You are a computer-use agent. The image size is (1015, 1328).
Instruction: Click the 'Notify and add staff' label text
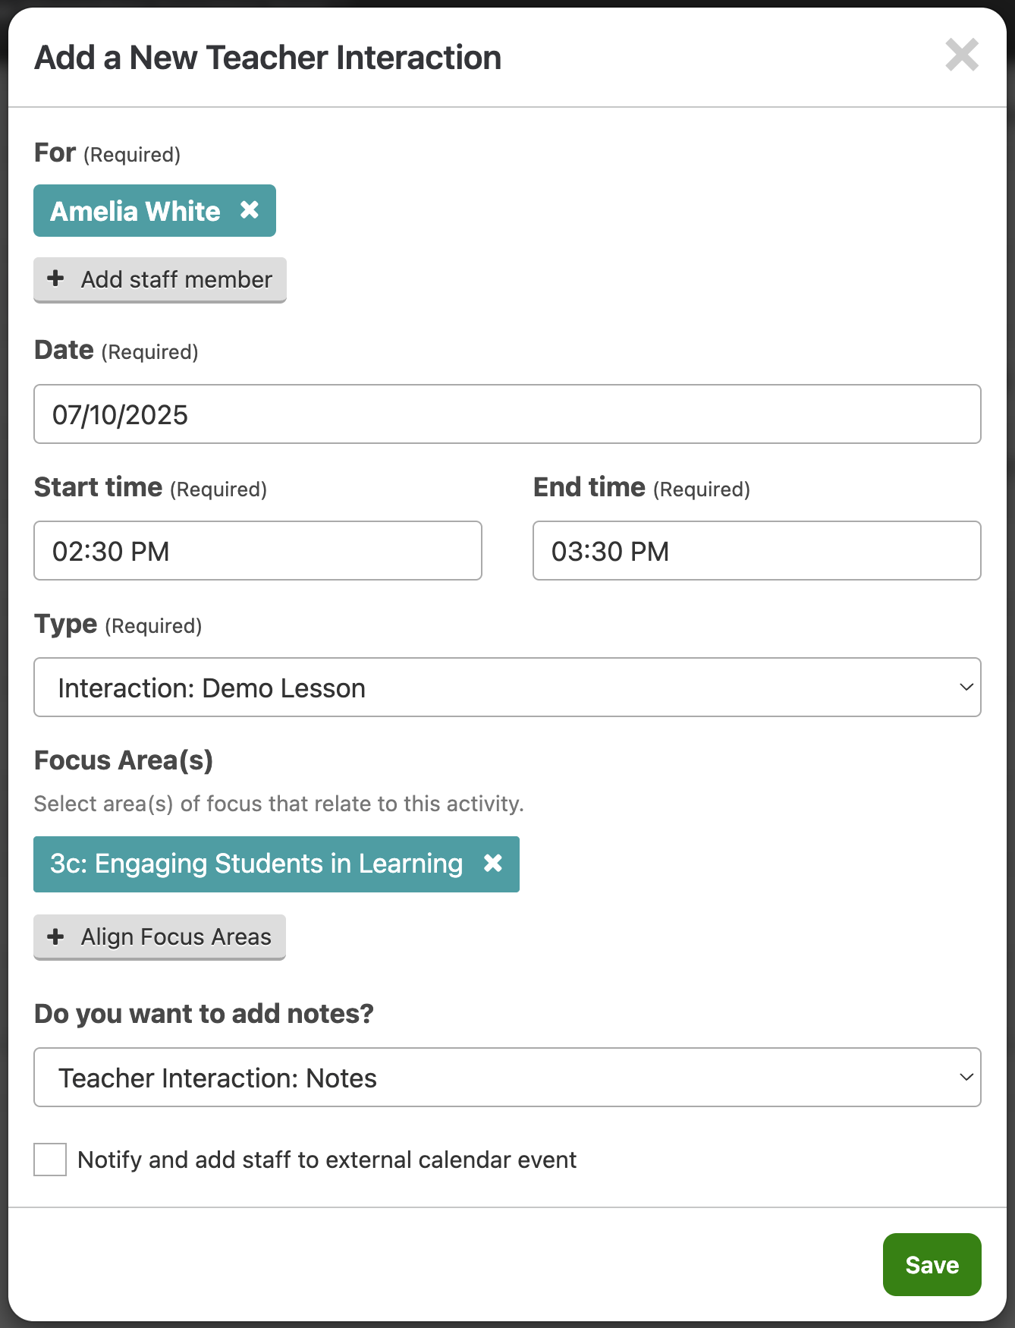point(327,1160)
